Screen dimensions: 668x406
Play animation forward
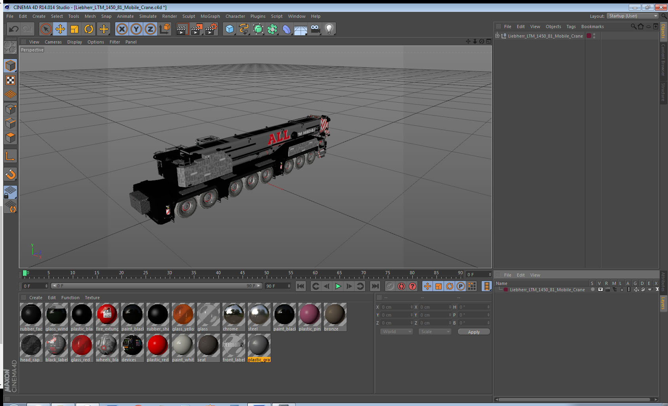[338, 286]
